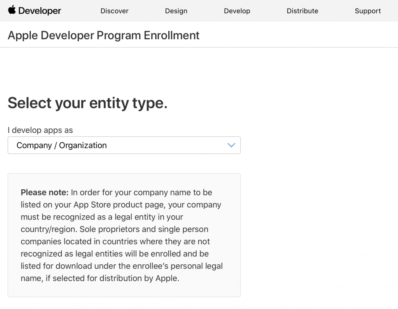Viewport: 398px width, 309px height.
Task: Click the 'I develop apps as' label
Action: 40,130
